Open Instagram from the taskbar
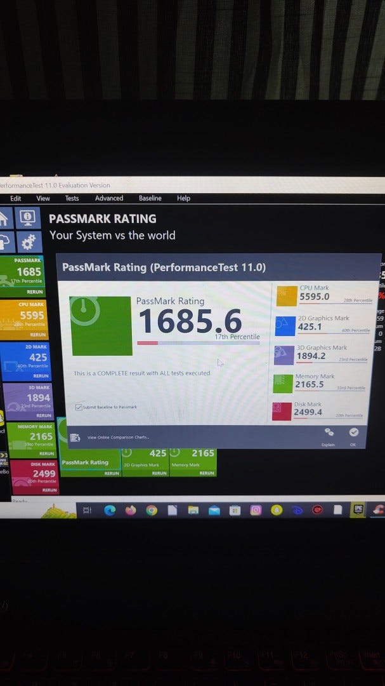The image size is (385, 686). [256, 510]
